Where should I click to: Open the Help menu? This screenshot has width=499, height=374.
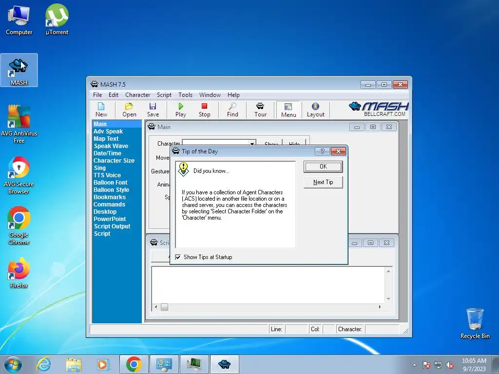coord(233,95)
